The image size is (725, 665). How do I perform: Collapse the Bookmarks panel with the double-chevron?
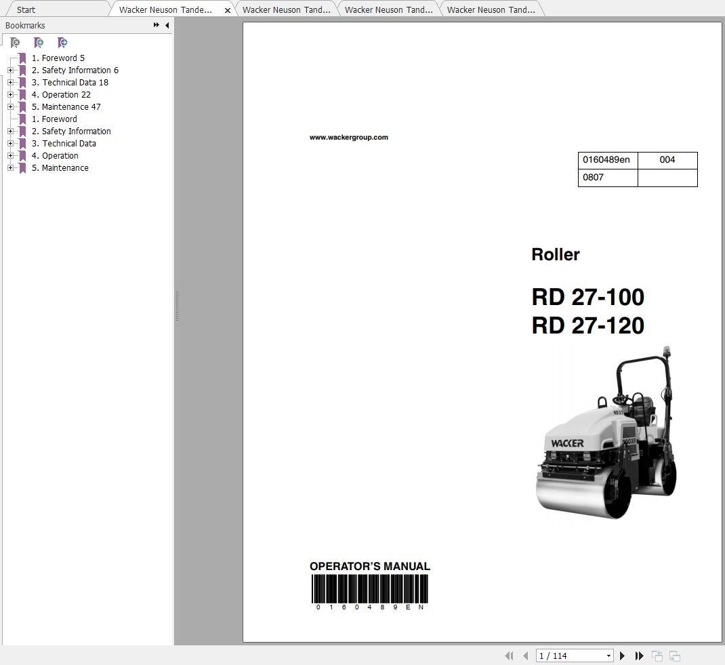(156, 24)
